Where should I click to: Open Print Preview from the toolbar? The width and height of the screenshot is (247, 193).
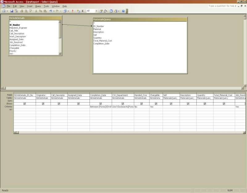click(x=26, y=11)
